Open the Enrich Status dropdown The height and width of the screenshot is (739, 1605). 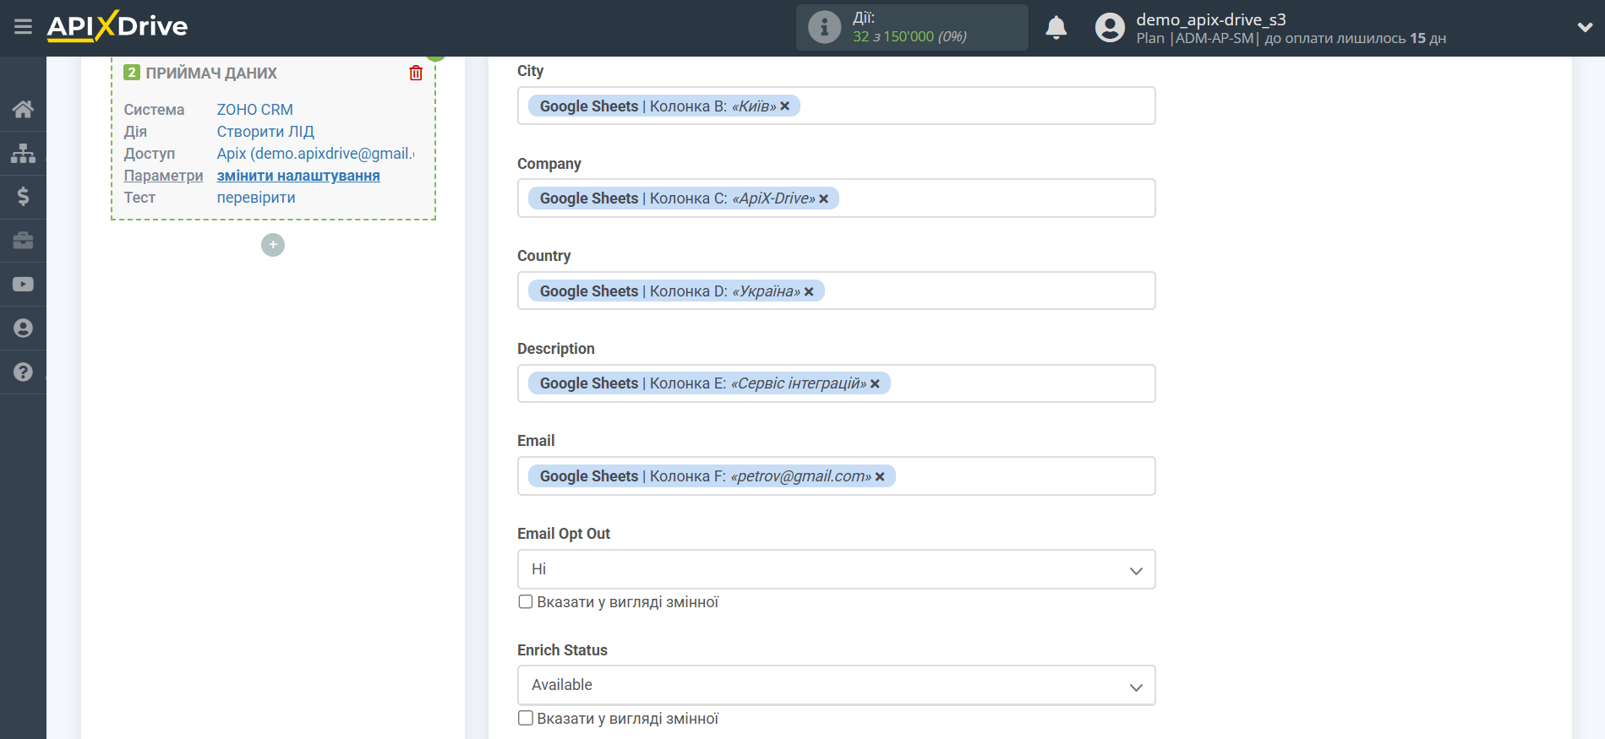836,685
